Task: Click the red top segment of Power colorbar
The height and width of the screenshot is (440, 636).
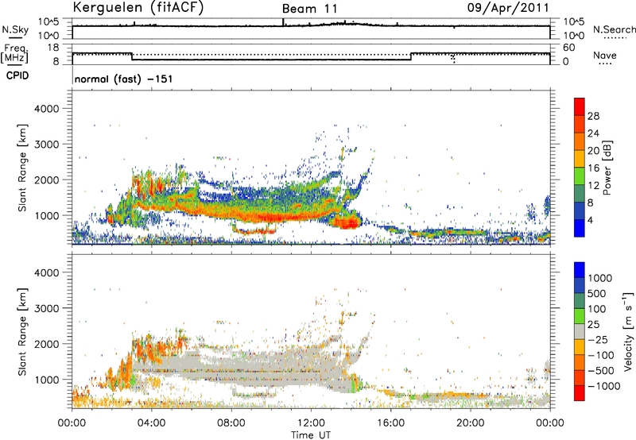Action: pos(580,106)
